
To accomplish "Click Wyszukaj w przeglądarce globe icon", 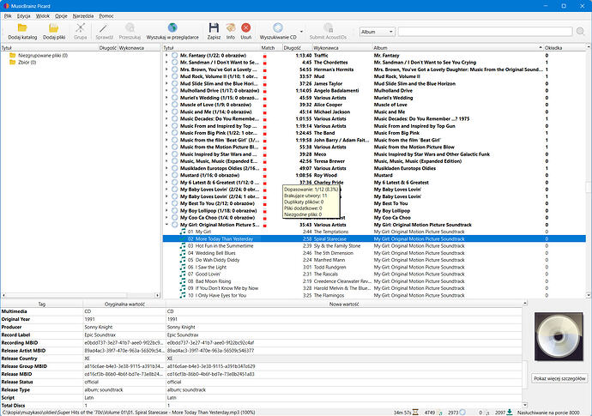I will [x=172, y=27].
